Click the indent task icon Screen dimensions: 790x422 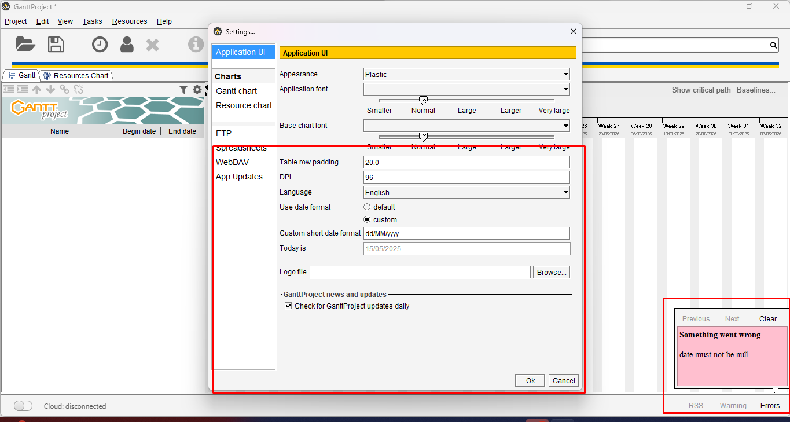(23, 89)
